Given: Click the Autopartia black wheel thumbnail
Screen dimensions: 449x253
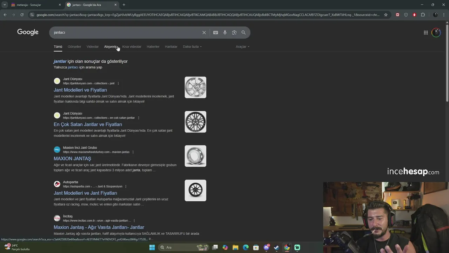Looking at the screenshot, I should (195, 190).
